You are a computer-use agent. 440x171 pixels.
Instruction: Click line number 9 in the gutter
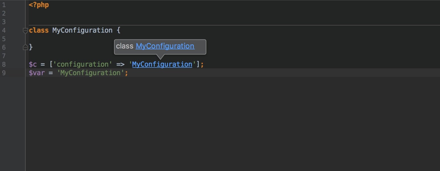coord(4,73)
